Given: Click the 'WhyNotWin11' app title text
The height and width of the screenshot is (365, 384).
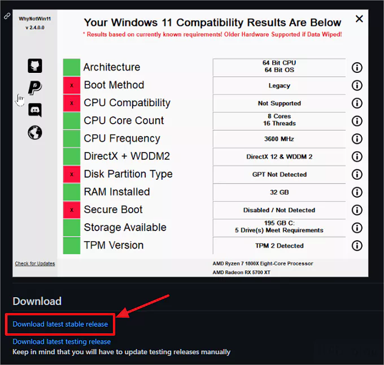Looking at the screenshot, I should click(35, 19).
